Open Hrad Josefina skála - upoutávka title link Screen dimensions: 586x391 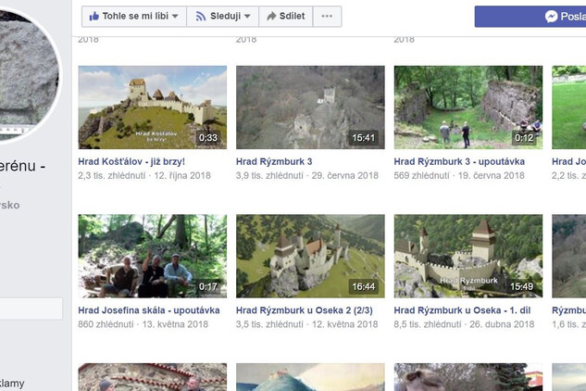click(149, 310)
